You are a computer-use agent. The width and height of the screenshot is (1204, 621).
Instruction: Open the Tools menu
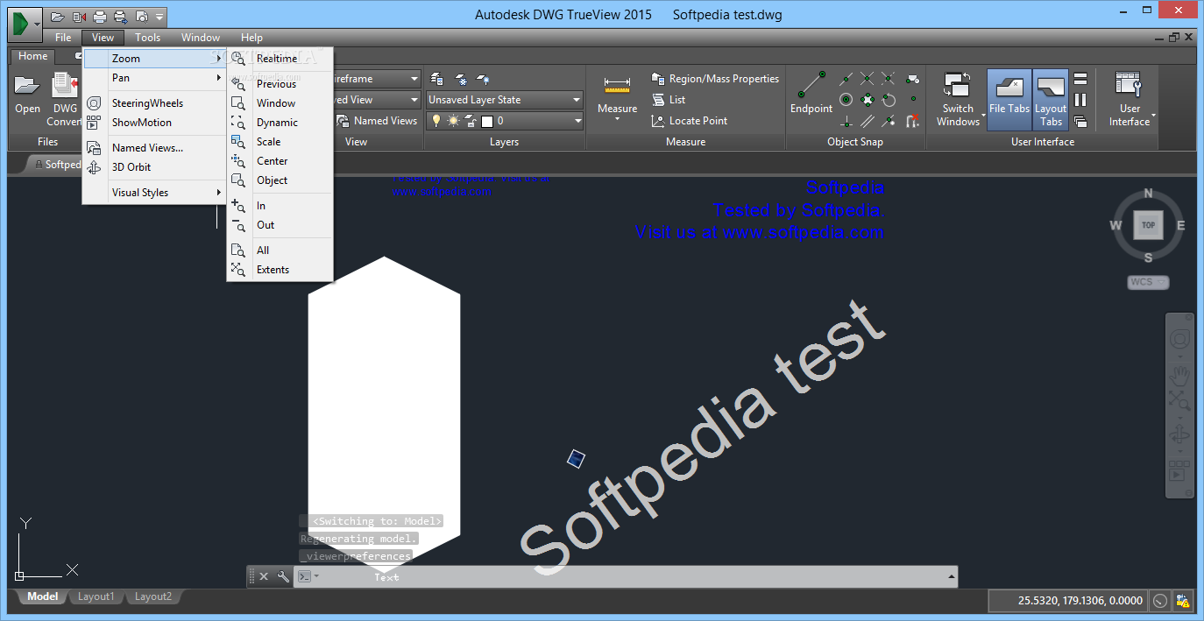pos(147,38)
